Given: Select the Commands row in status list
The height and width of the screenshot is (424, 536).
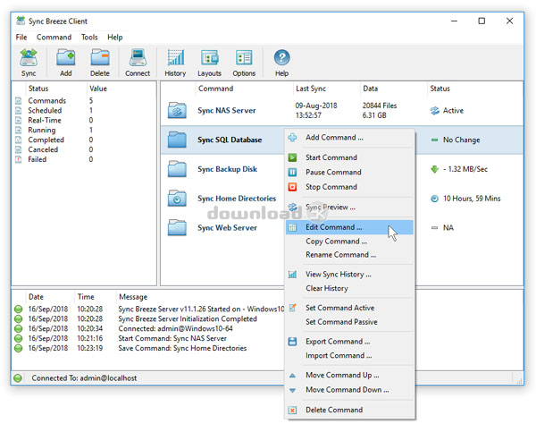Looking at the screenshot, I should 84,100.
